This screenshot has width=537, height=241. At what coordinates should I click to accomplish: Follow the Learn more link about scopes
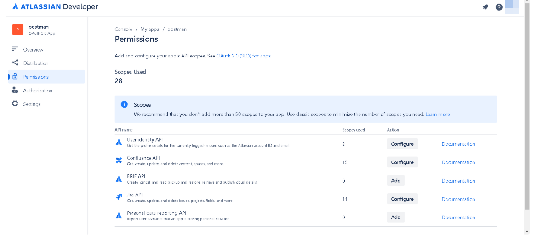click(437, 114)
